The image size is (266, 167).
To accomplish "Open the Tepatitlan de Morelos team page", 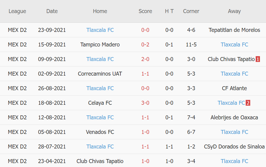I will click(234, 30).
